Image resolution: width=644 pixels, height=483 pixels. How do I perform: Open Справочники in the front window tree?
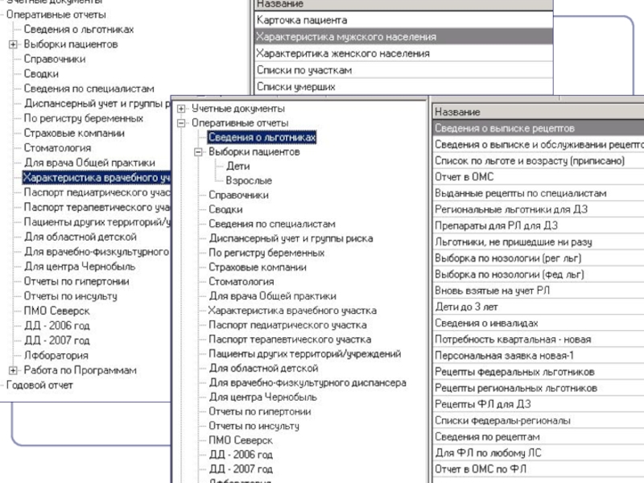(238, 195)
